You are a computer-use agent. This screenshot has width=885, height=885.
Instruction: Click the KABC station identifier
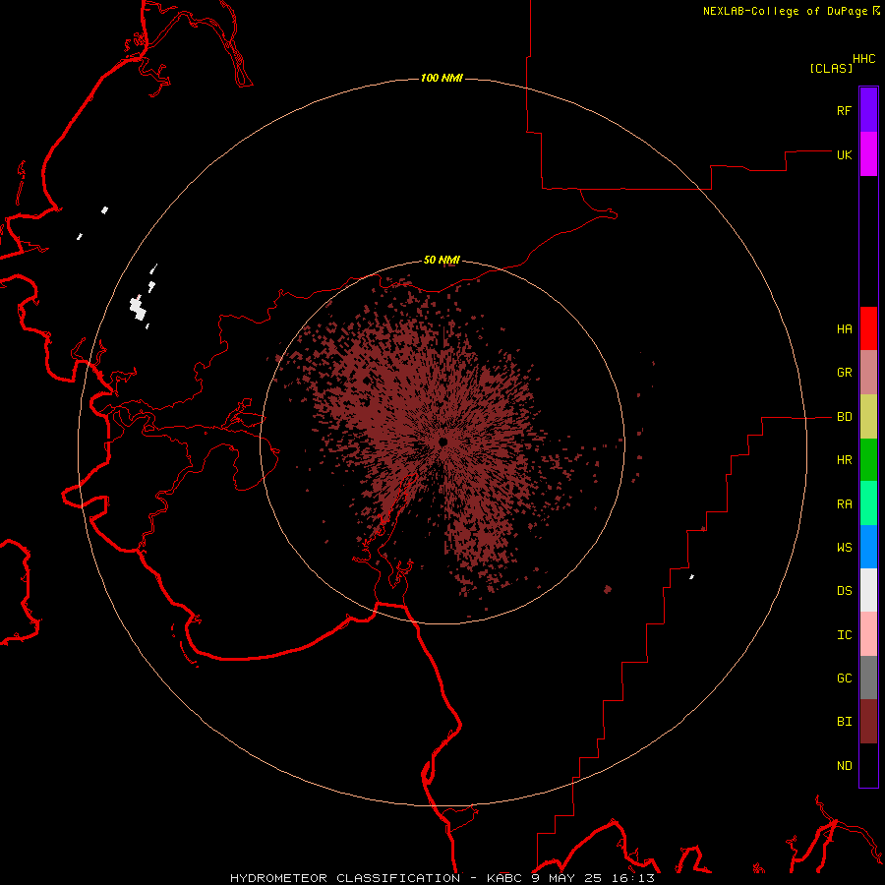504,878
